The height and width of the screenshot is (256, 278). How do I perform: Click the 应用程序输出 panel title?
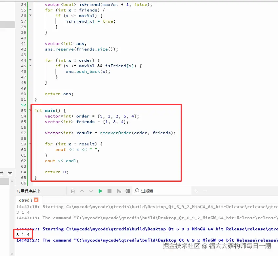(29, 191)
